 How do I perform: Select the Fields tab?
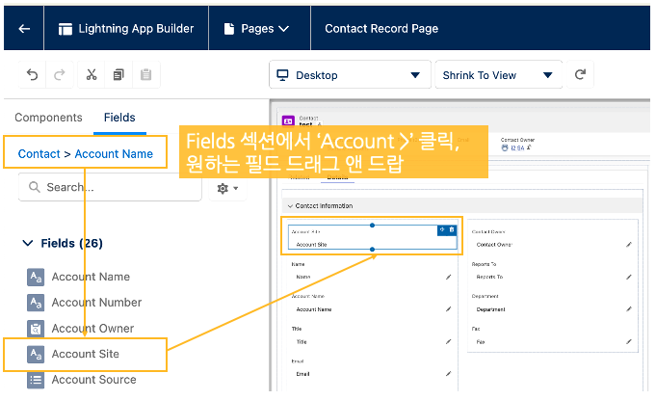point(119,118)
